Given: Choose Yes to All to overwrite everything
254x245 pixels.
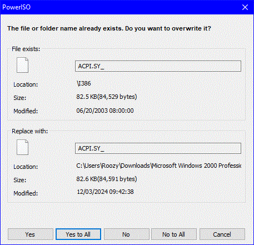Looking at the screenshot, I should click(x=78, y=234).
